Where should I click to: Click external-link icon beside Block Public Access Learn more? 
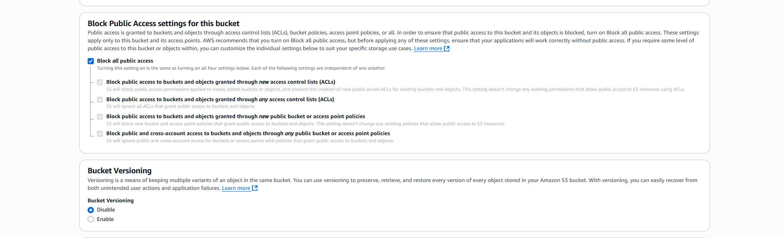pos(447,49)
